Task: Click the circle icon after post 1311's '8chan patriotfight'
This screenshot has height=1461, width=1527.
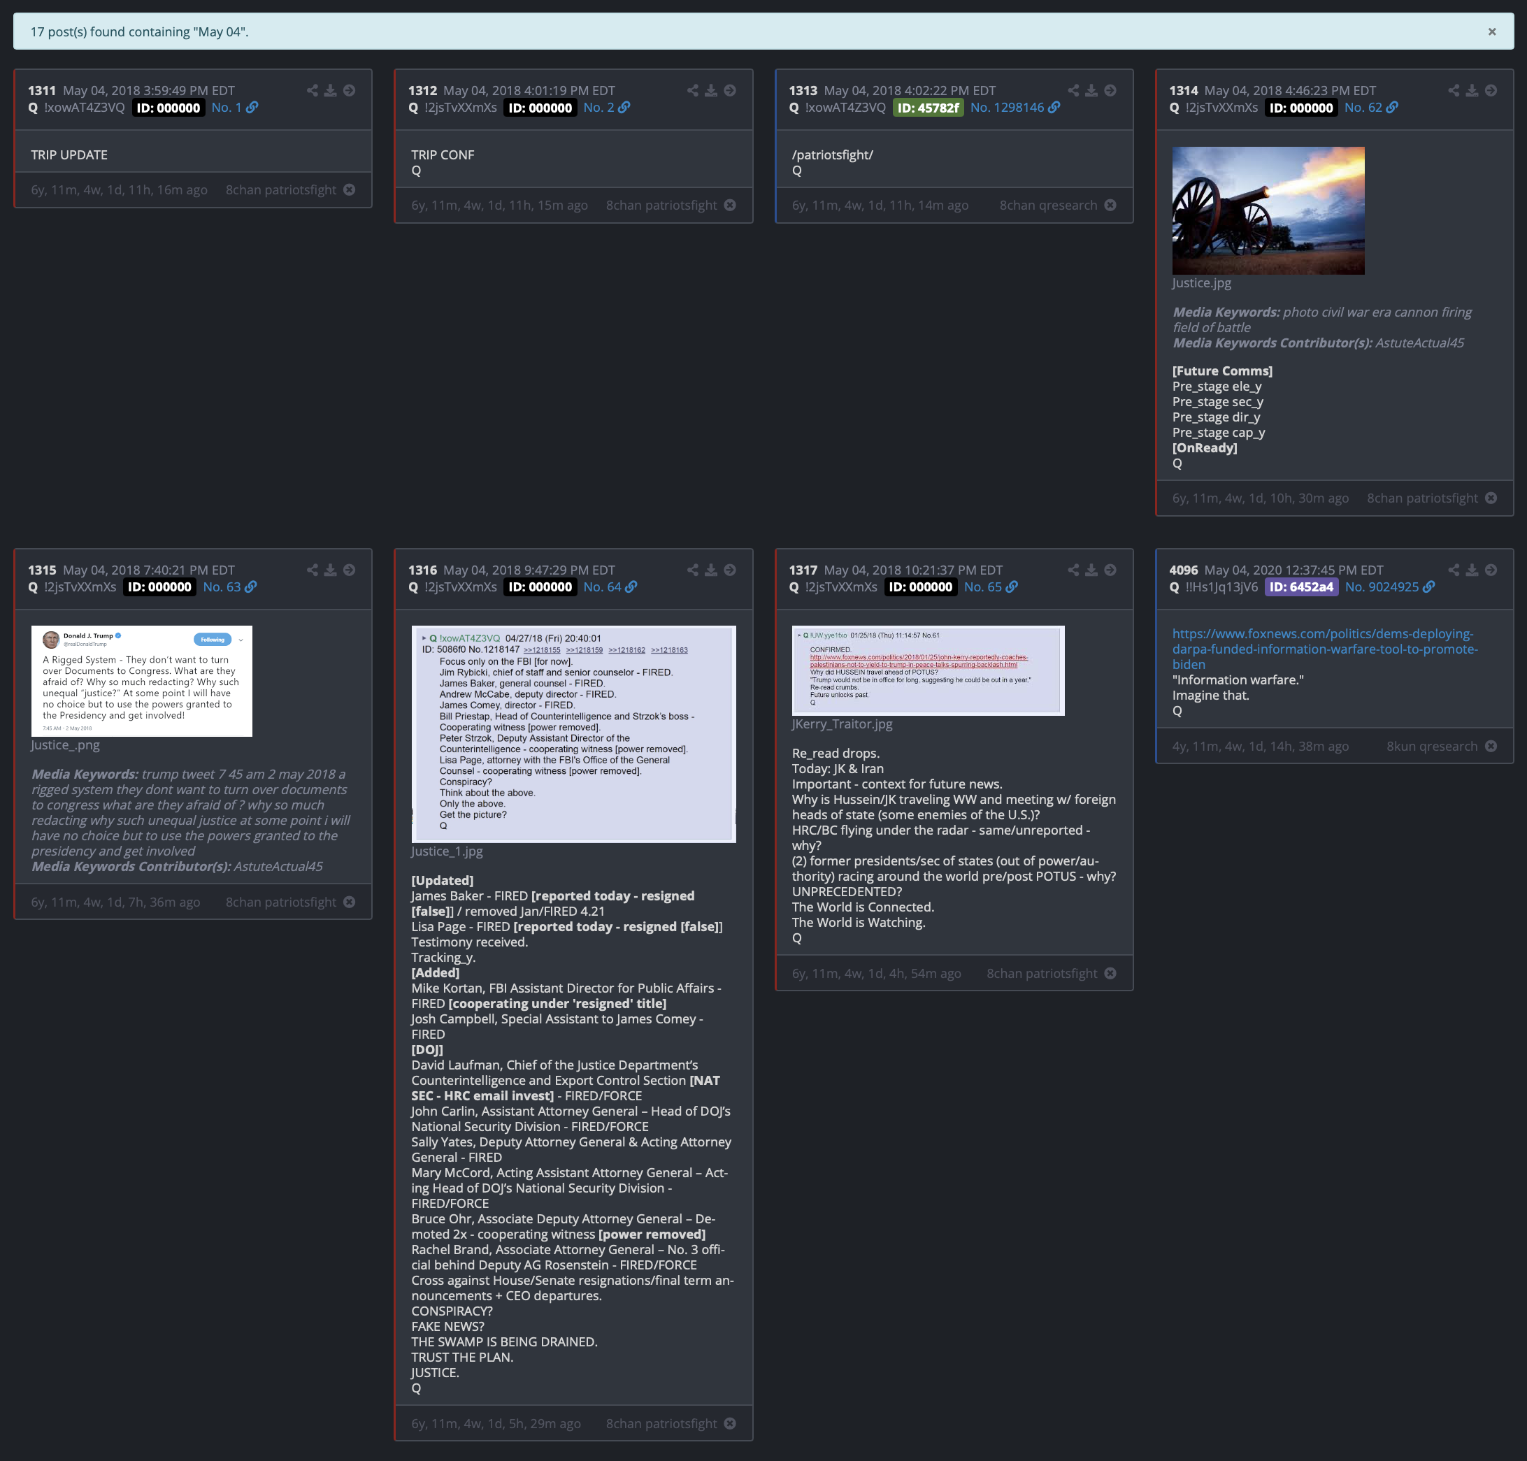Action: [x=349, y=190]
